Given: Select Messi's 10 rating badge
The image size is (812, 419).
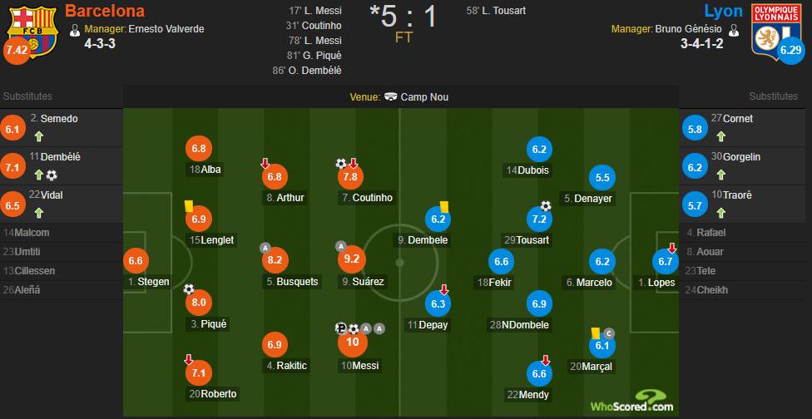Looking at the screenshot, I should point(353,342).
